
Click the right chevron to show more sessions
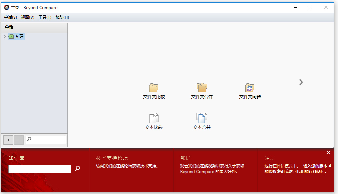[x=301, y=82]
